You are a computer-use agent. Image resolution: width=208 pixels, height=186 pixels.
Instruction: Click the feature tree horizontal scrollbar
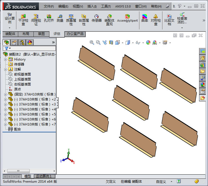tap(18, 171)
